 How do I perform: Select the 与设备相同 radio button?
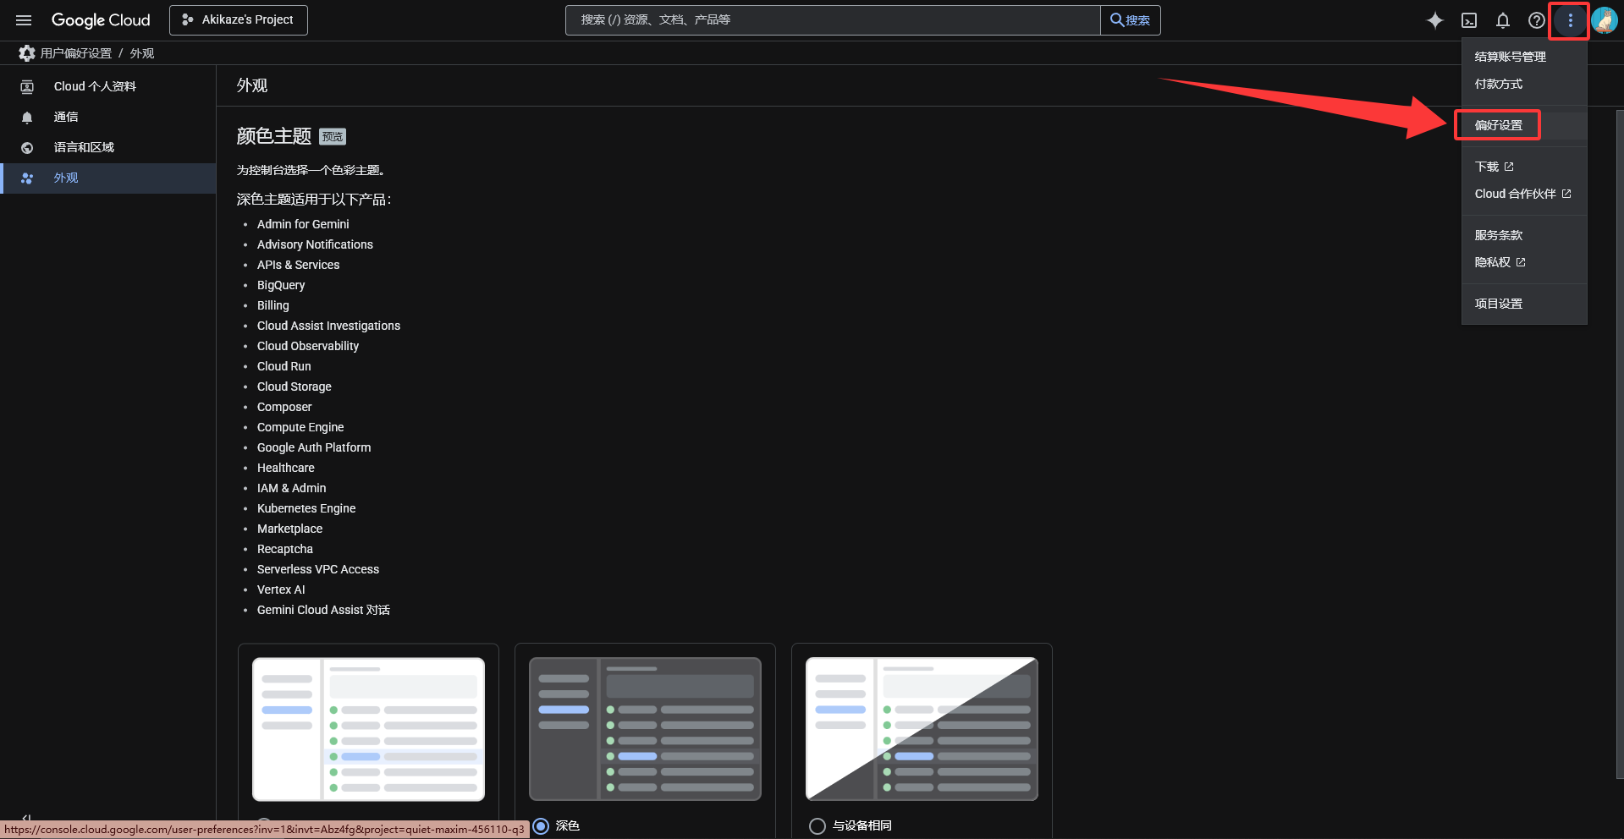[818, 825]
